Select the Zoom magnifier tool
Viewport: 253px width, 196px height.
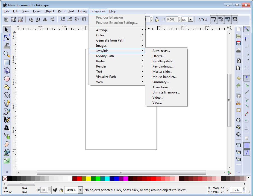pos(7,54)
